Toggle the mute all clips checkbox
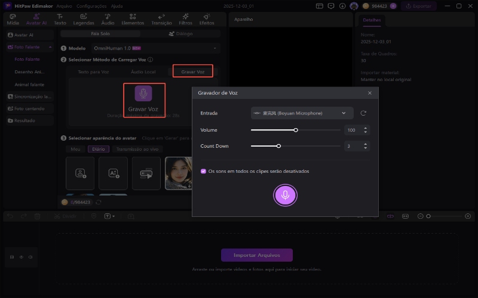The width and height of the screenshot is (478, 298). pos(203,171)
